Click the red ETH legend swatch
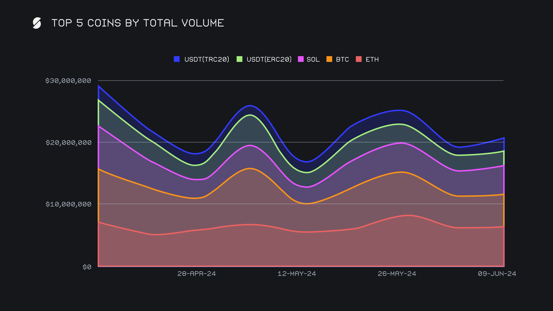This screenshot has width=553, height=311. (x=359, y=59)
